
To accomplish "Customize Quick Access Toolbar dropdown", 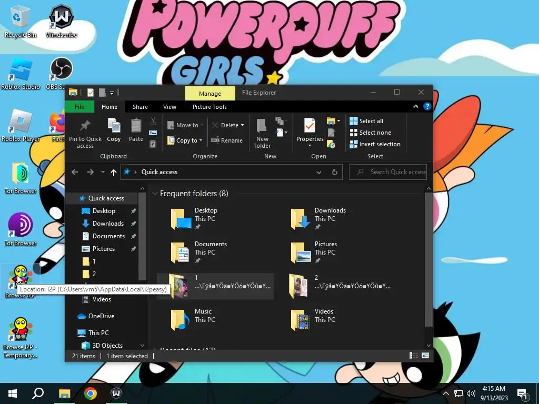I will point(112,93).
